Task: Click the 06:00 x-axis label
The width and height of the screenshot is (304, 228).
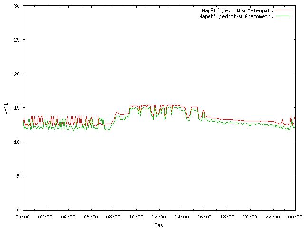Action: [91, 217]
